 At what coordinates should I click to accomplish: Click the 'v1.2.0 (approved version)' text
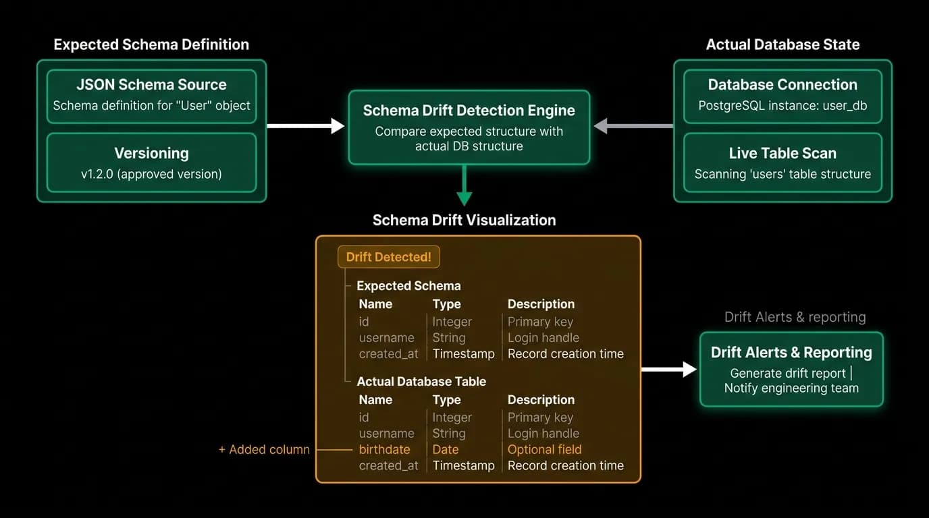(151, 174)
